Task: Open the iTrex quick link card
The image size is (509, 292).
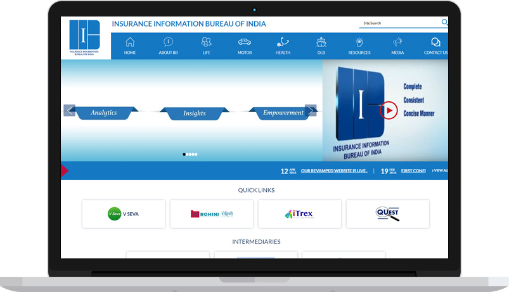Action: (x=300, y=214)
